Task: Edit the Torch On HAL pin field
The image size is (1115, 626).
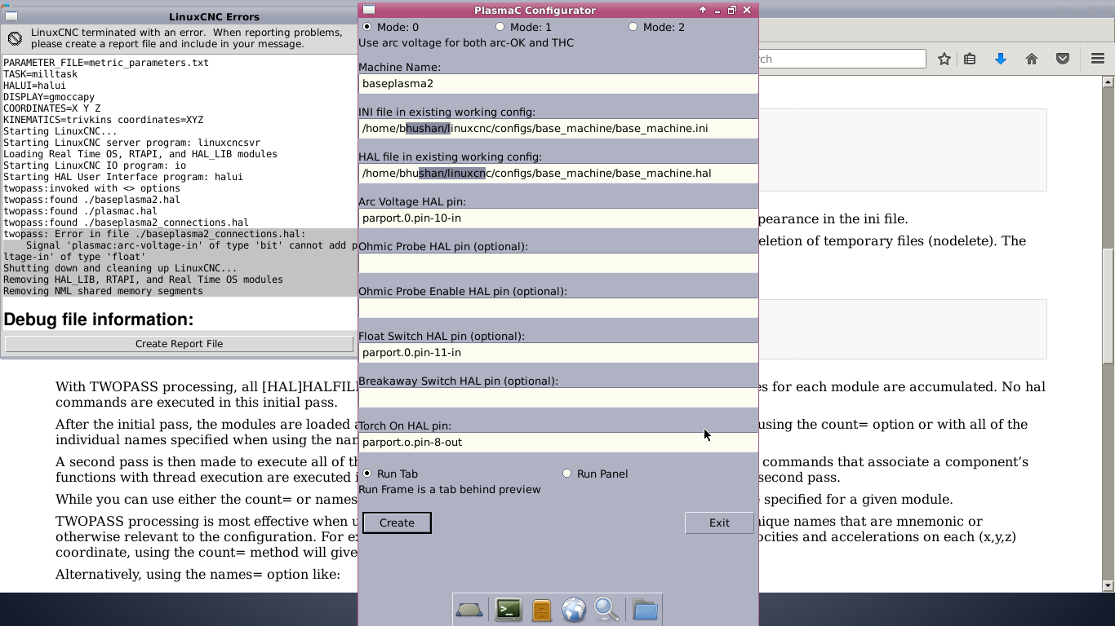Action: (558, 442)
